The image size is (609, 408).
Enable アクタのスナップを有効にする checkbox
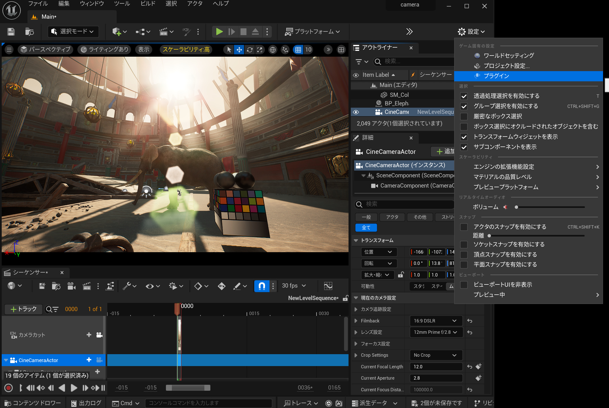tap(464, 227)
